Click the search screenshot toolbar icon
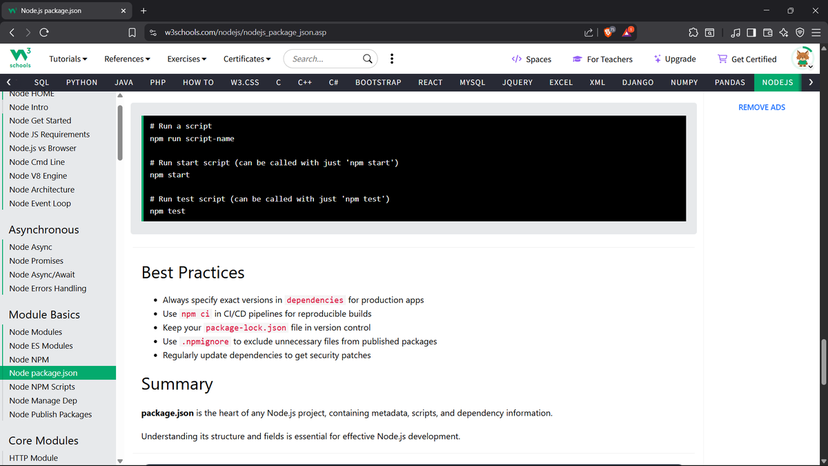 click(709, 32)
